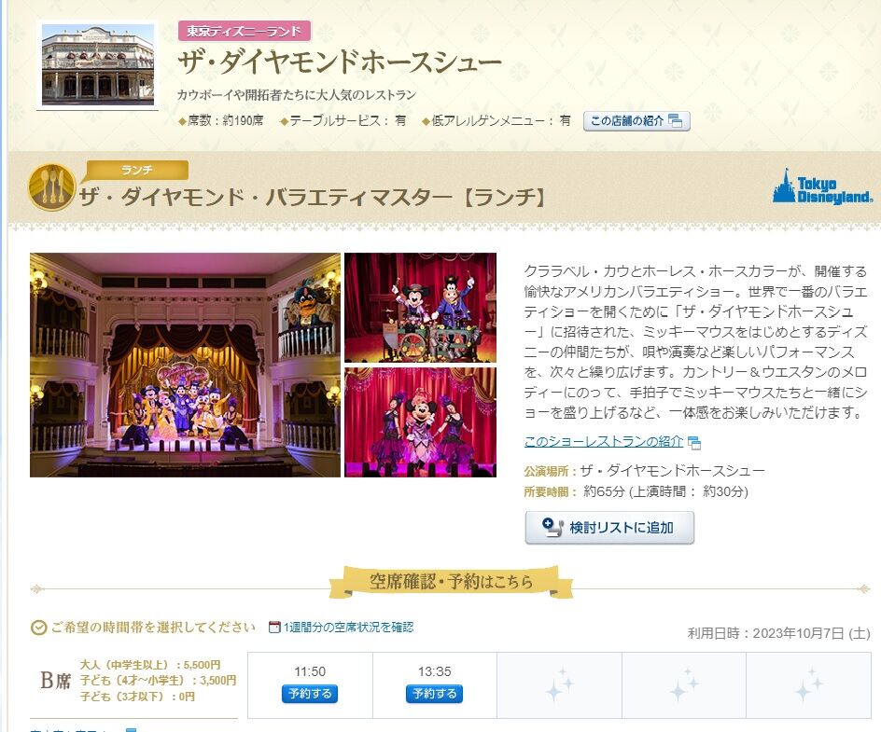Open the Mickey on drums photo
The width and height of the screenshot is (881, 732).
tap(420, 308)
